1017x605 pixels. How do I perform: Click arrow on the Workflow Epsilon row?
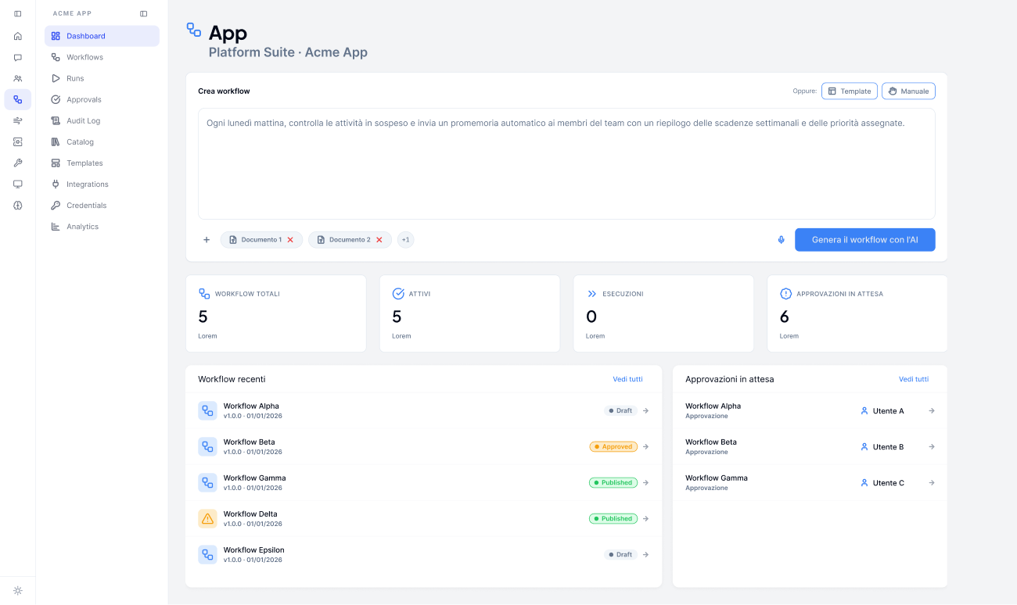pyautogui.click(x=645, y=554)
